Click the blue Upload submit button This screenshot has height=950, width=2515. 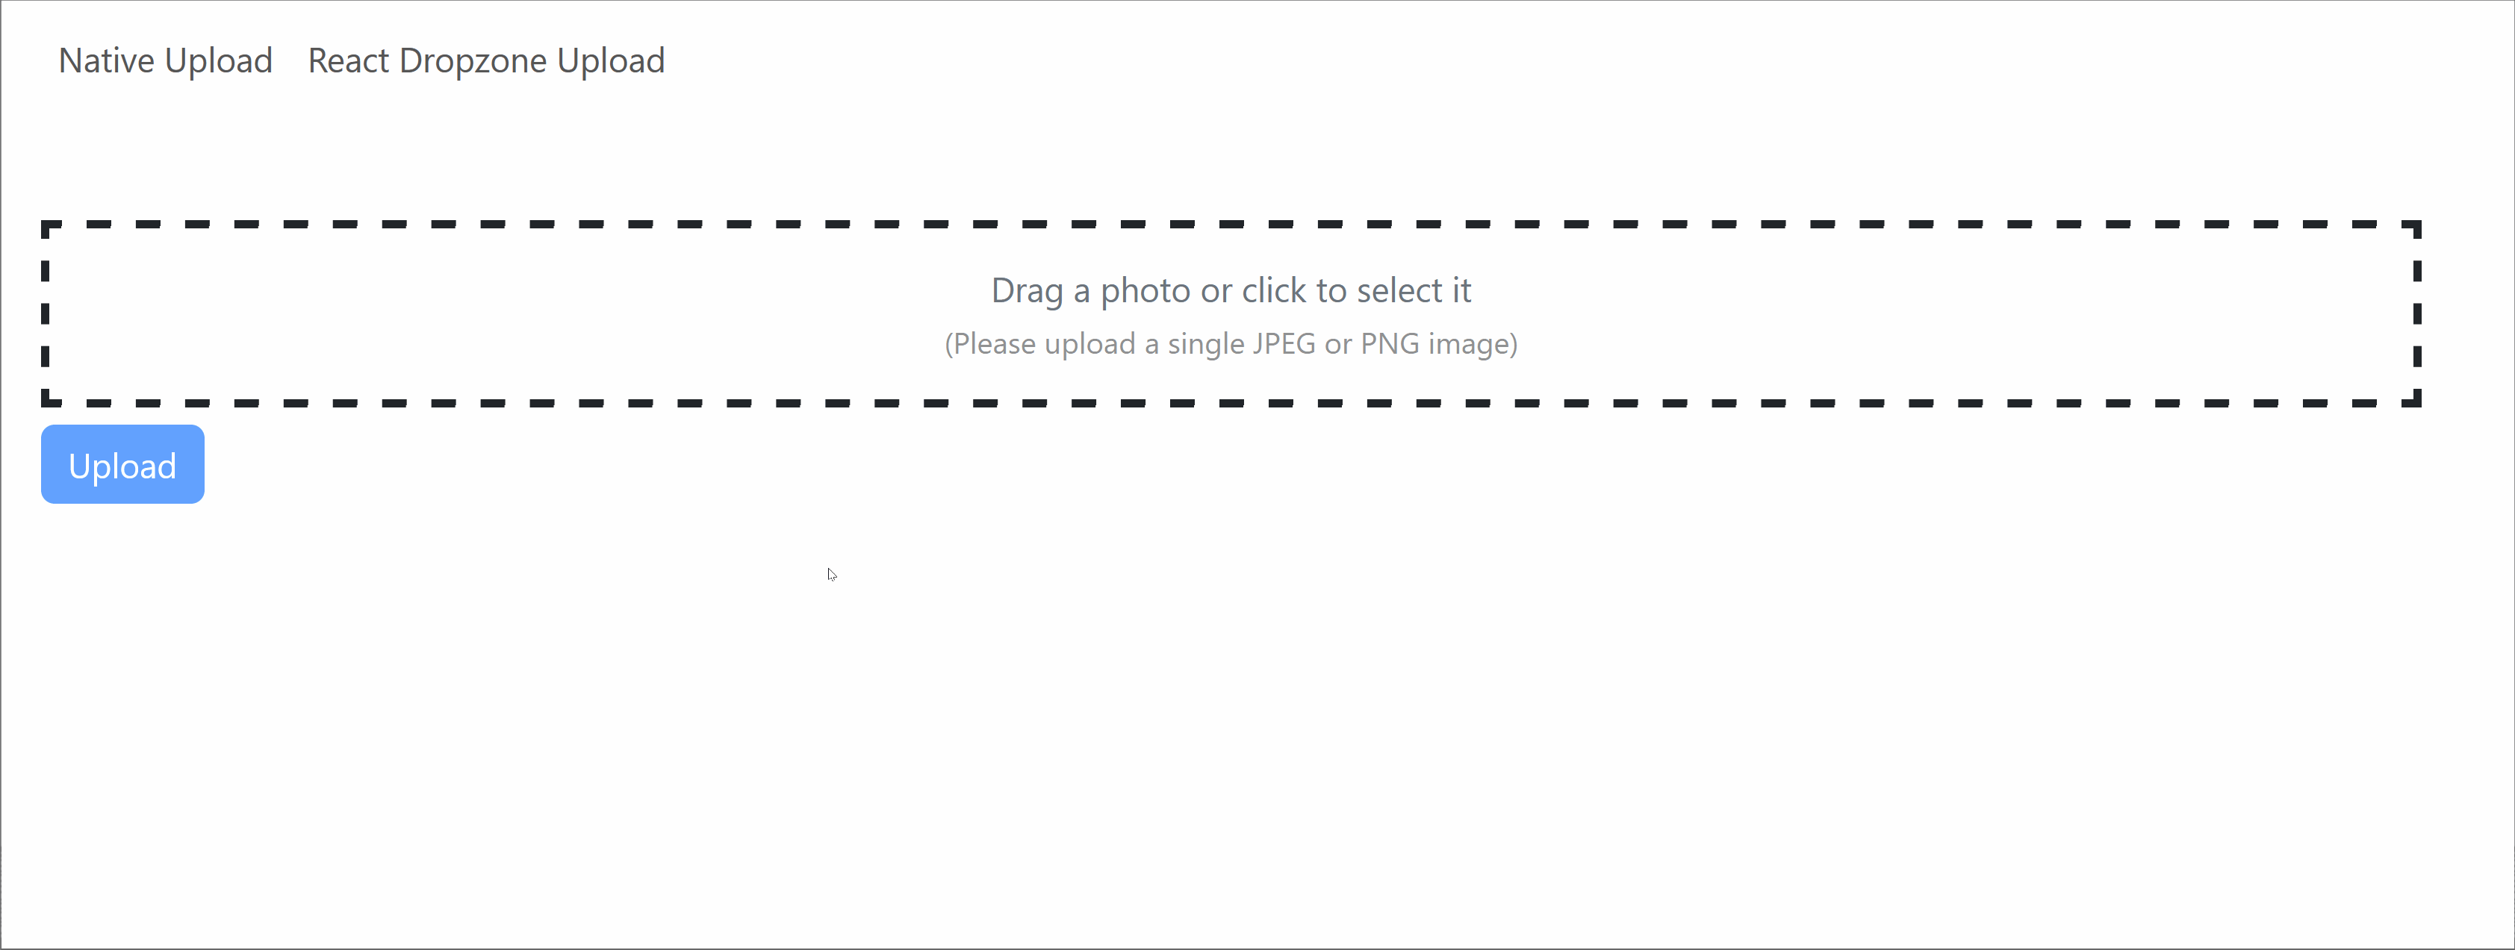tap(122, 465)
